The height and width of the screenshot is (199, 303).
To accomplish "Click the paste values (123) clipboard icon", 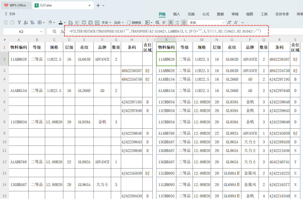I will pyautogui.click(x=6, y=22).
